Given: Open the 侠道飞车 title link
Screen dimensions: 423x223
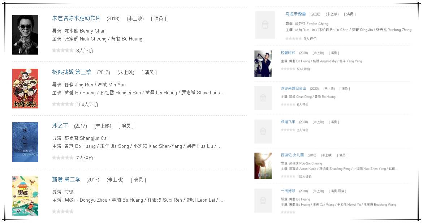Looking at the screenshot, I should coord(288,122).
